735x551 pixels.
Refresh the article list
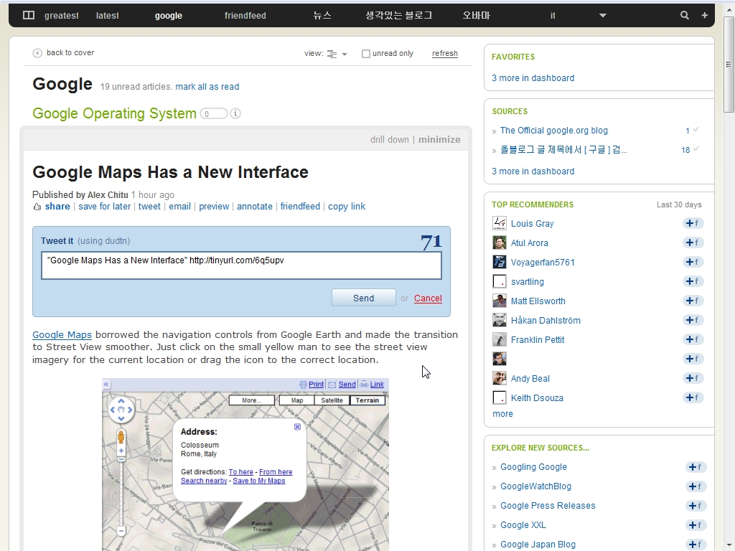pos(445,53)
